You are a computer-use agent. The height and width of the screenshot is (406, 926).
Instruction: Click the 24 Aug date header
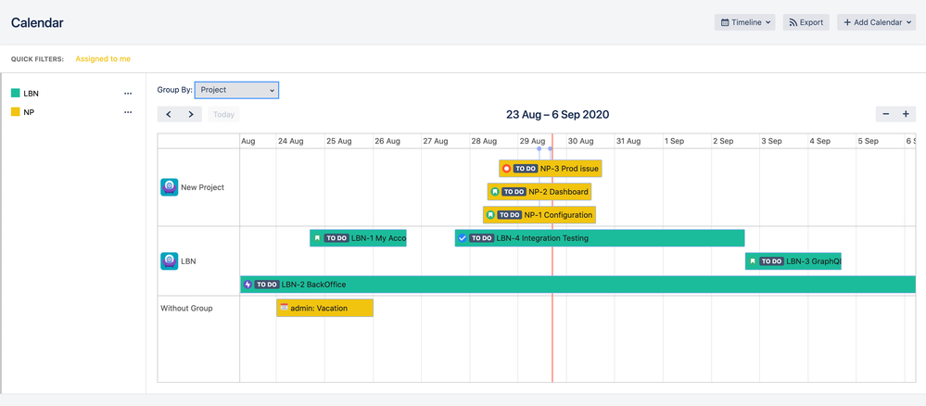(x=290, y=141)
